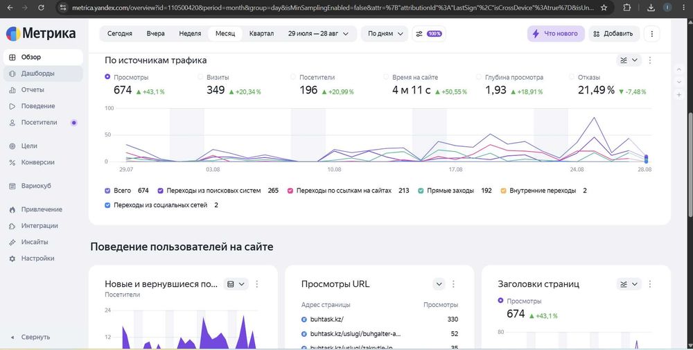Select the Посетители metric radio in traffic widget
693x350 pixels.
(x=293, y=77)
